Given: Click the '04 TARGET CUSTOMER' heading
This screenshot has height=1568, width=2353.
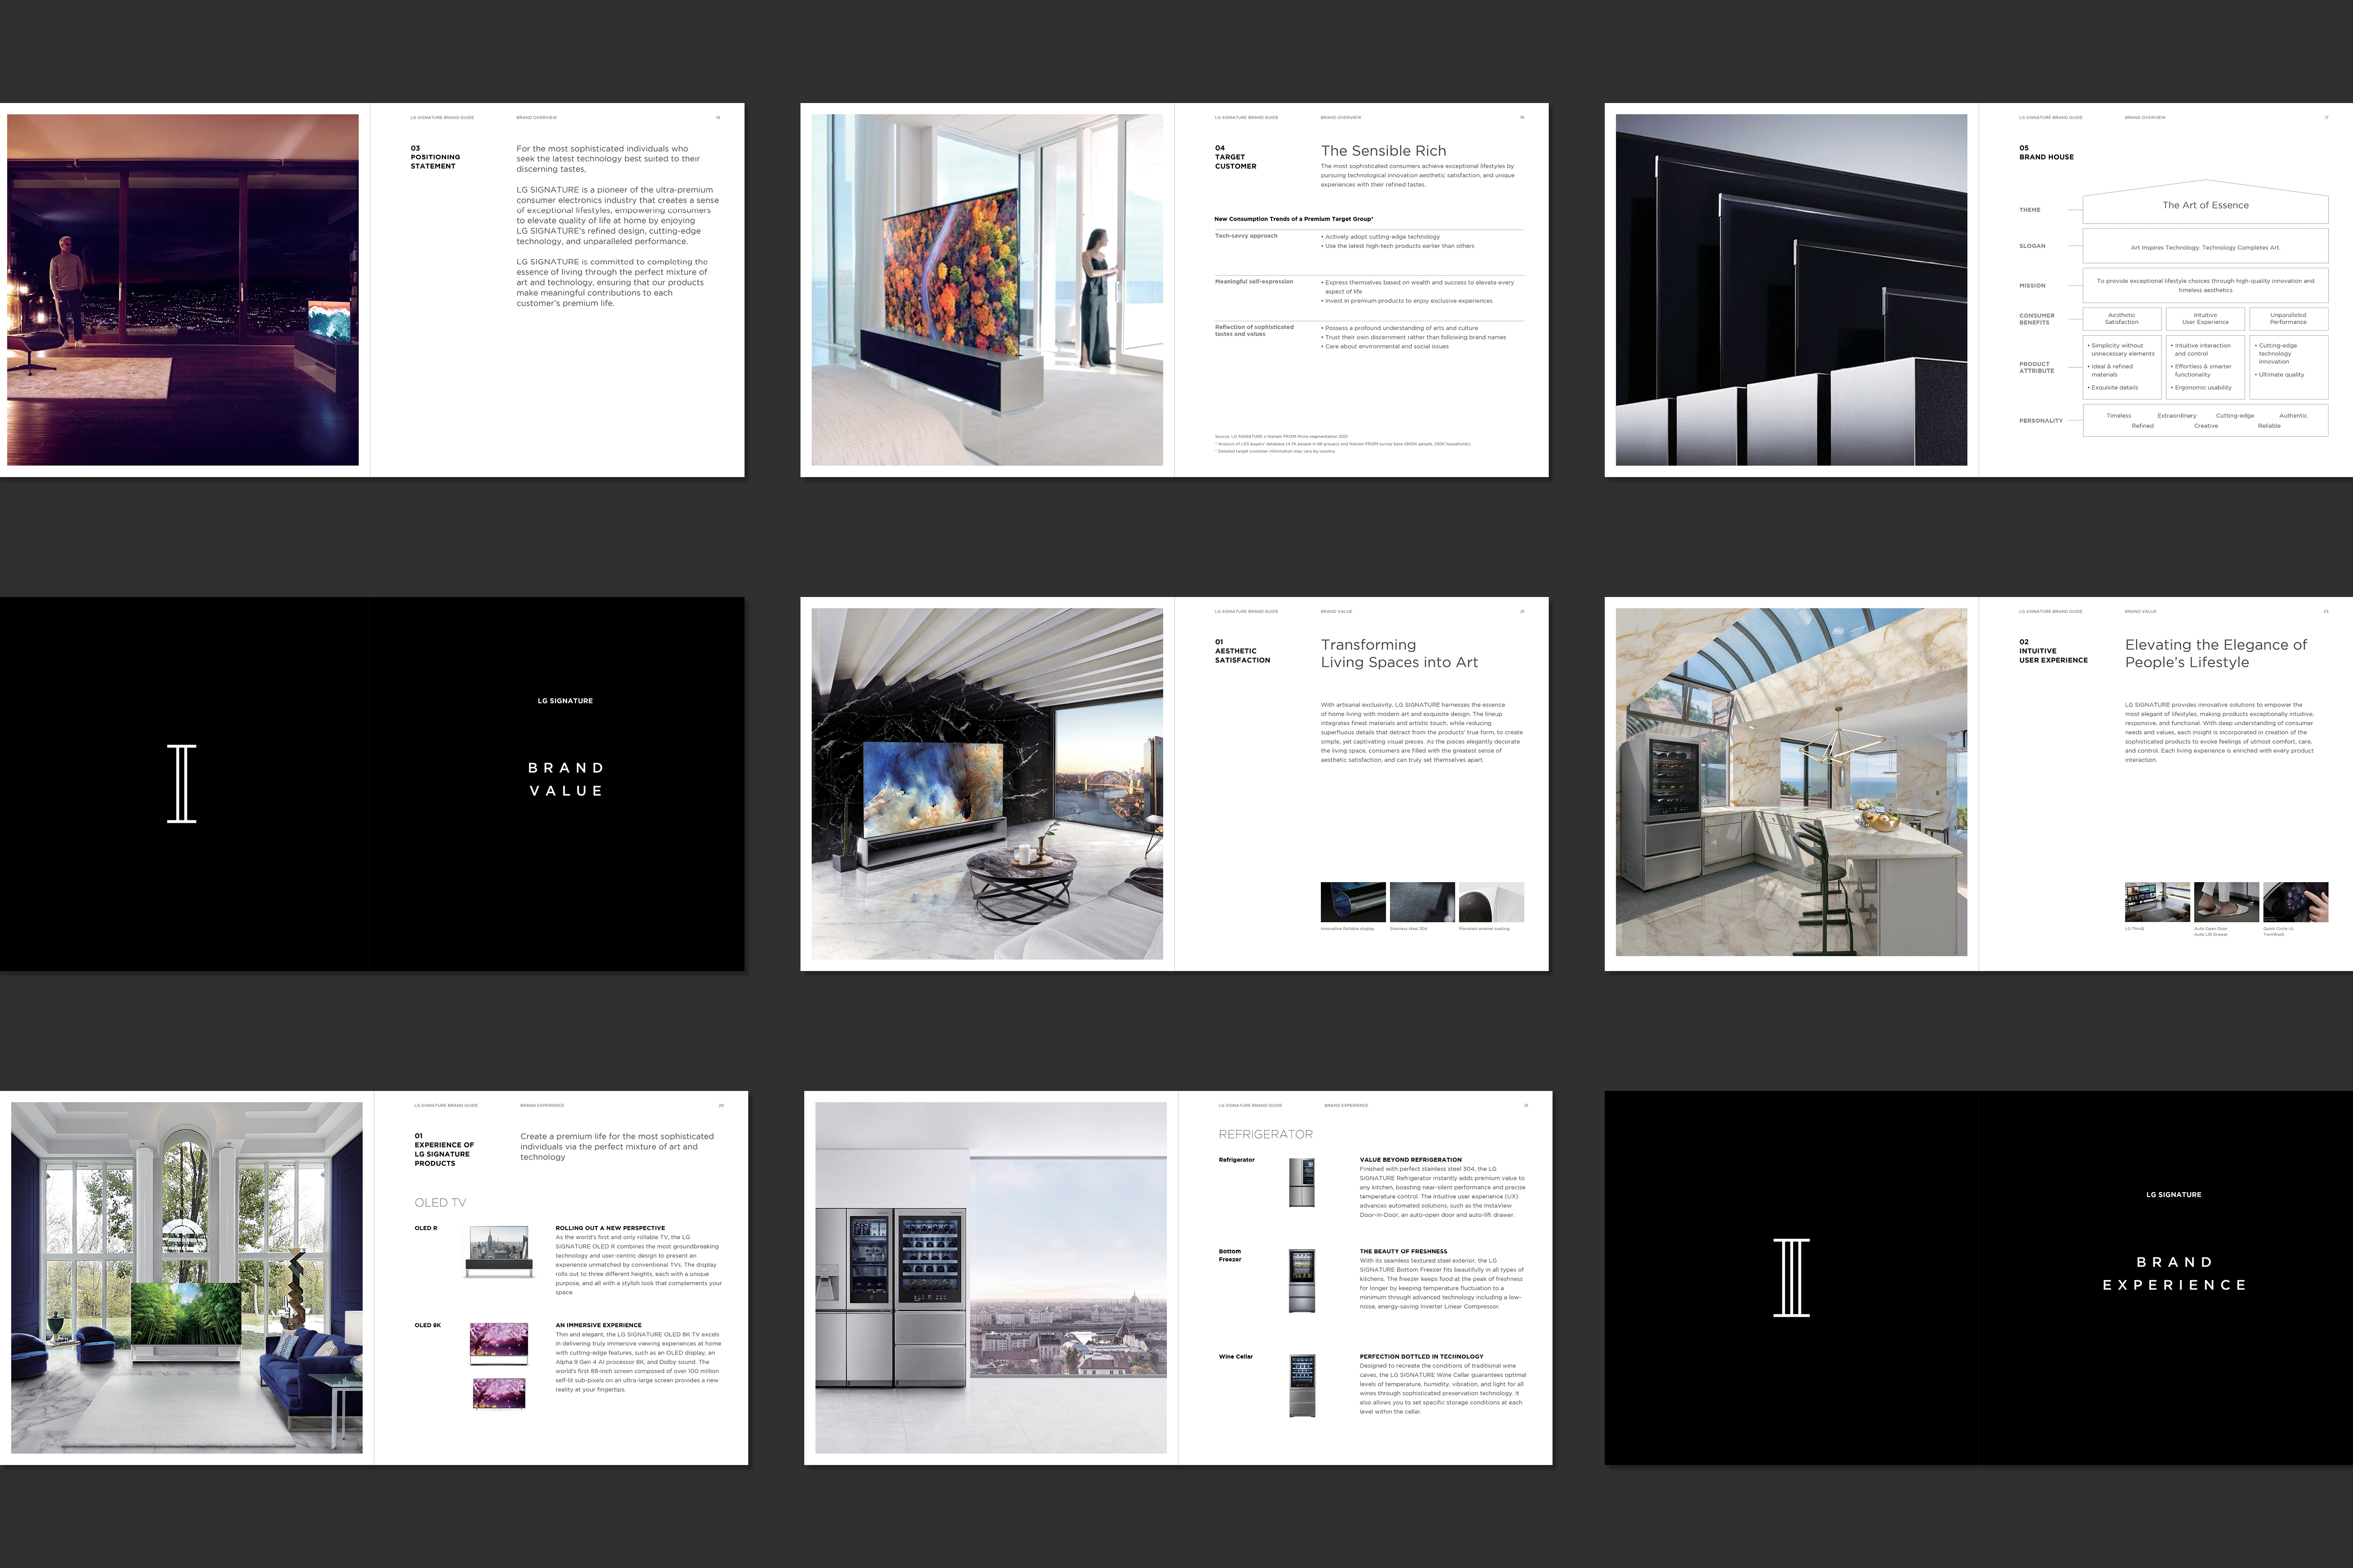Looking at the screenshot, I should (1235, 157).
